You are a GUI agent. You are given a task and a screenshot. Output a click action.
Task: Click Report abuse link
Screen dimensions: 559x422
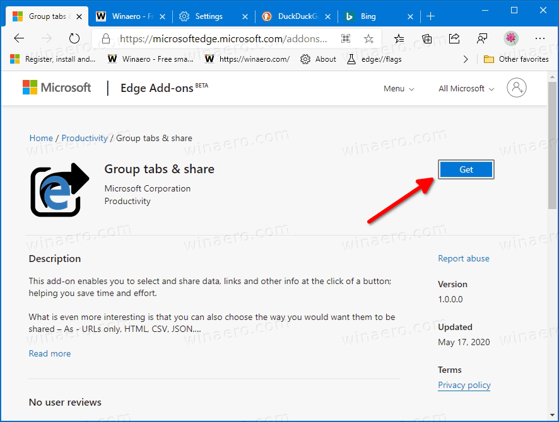pyautogui.click(x=464, y=258)
